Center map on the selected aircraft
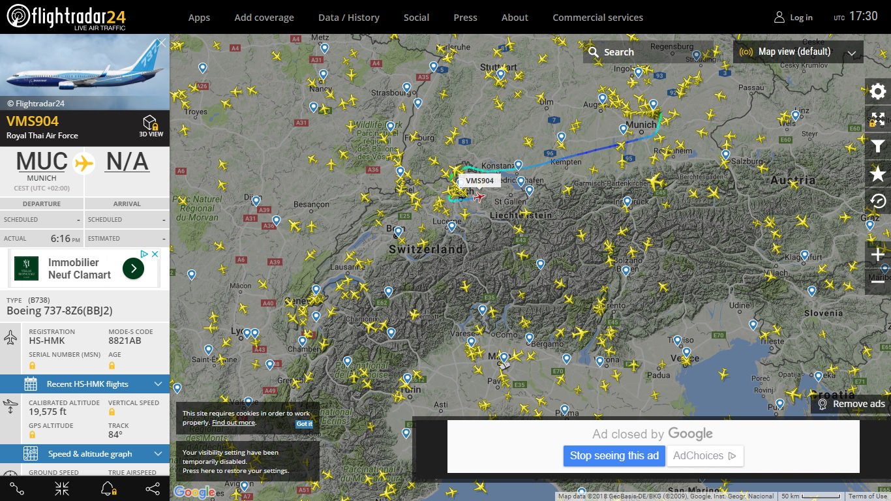The image size is (891, 501). coord(62,489)
